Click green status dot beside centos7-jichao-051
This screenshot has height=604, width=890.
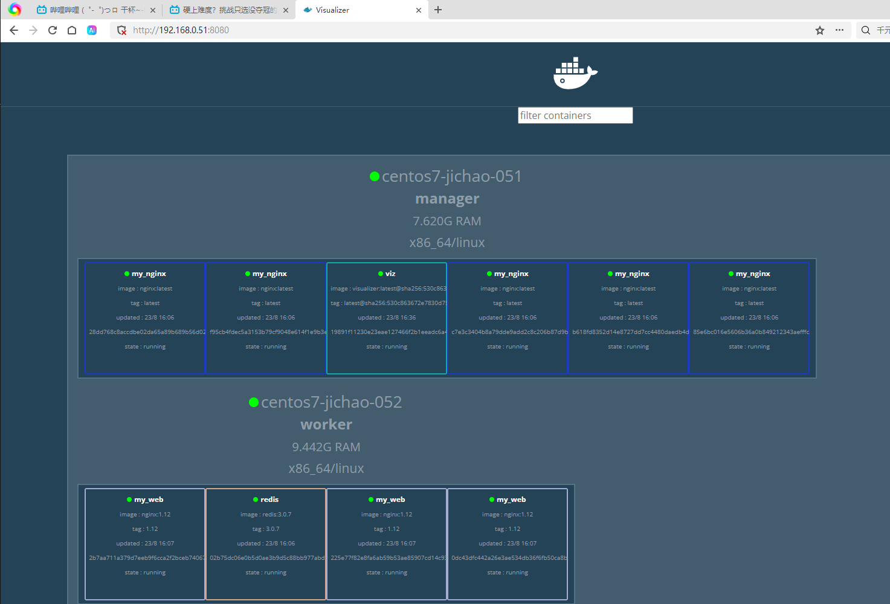(x=375, y=176)
